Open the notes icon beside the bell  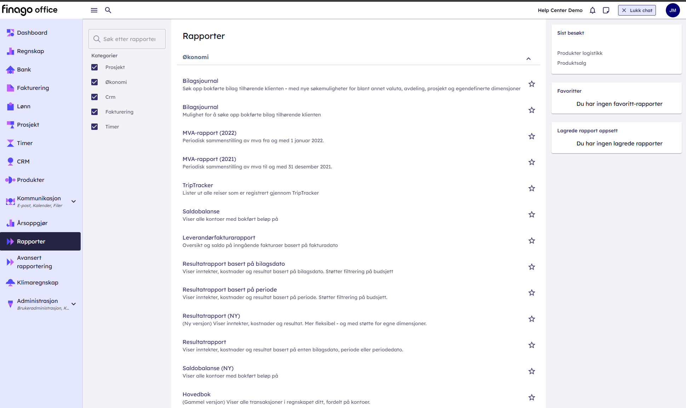pos(606,10)
